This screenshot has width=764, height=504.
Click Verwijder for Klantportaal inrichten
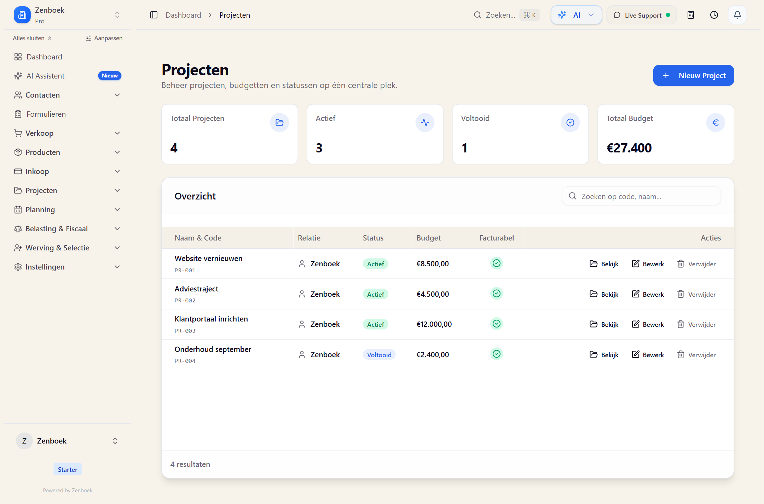pyautogui.click(x=696, y=324)
